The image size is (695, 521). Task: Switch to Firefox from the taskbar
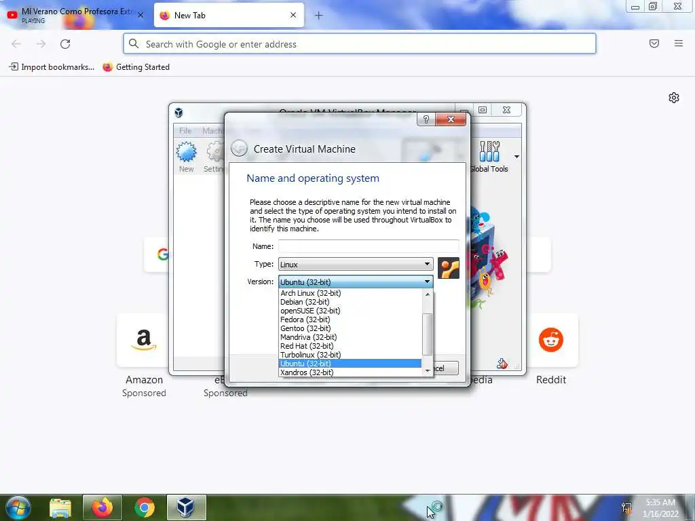[102, 507]
